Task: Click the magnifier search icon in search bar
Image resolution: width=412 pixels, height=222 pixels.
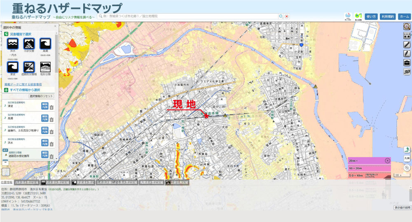Action: 281,16
